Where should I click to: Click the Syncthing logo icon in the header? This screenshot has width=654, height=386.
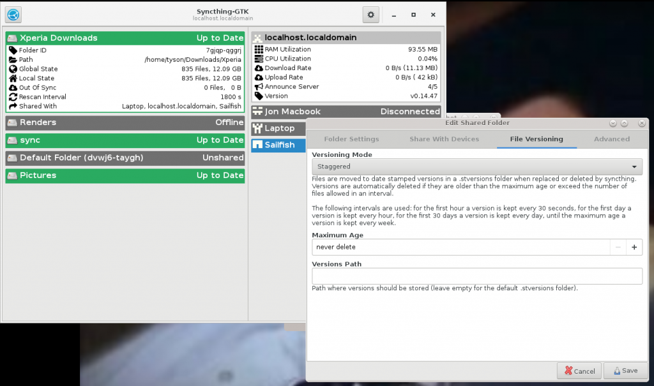point(13,14)
